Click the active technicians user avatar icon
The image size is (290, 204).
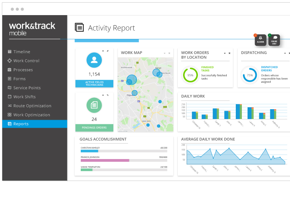point(94,60)
